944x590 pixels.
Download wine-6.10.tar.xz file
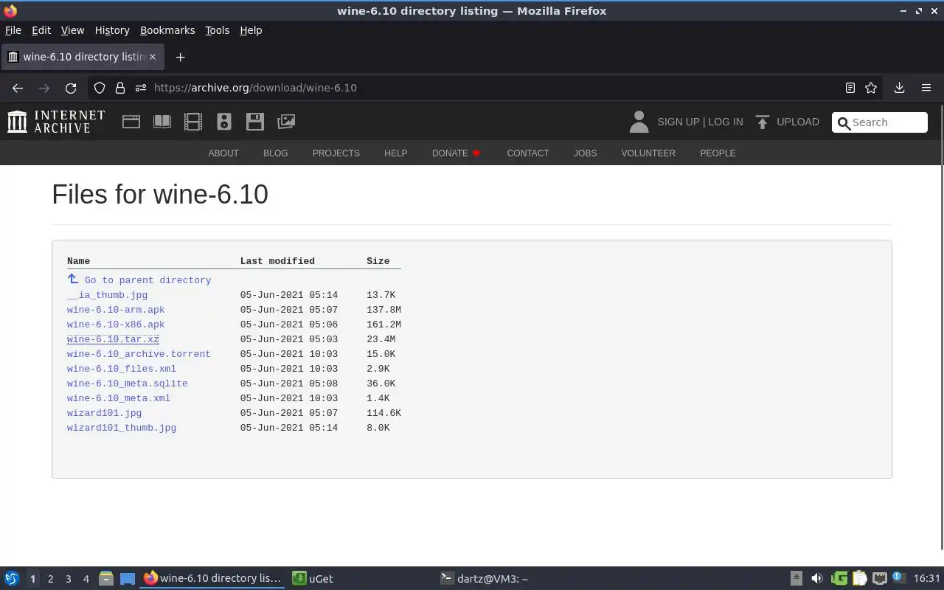click(113, 339)
